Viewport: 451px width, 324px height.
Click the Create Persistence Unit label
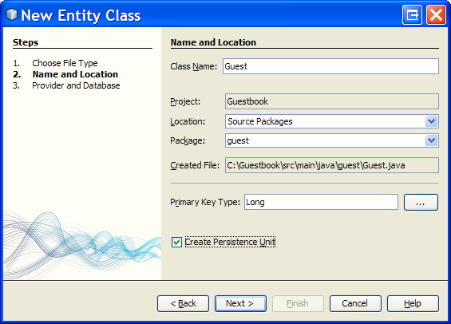click(x=230, y=242)
